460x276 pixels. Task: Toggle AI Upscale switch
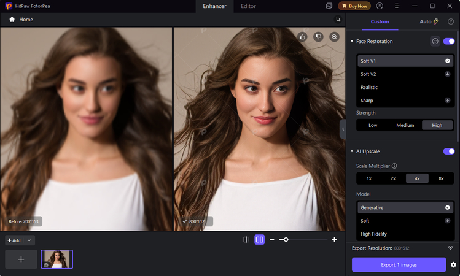[x=449, y=151]
